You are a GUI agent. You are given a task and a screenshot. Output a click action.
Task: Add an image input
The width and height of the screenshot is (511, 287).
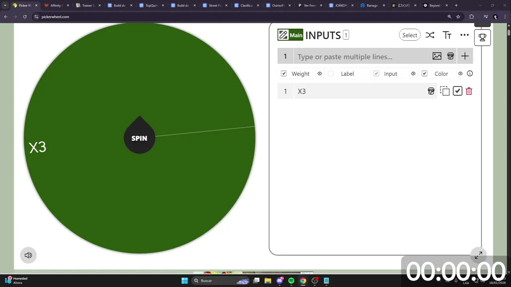tap(437, 56)
